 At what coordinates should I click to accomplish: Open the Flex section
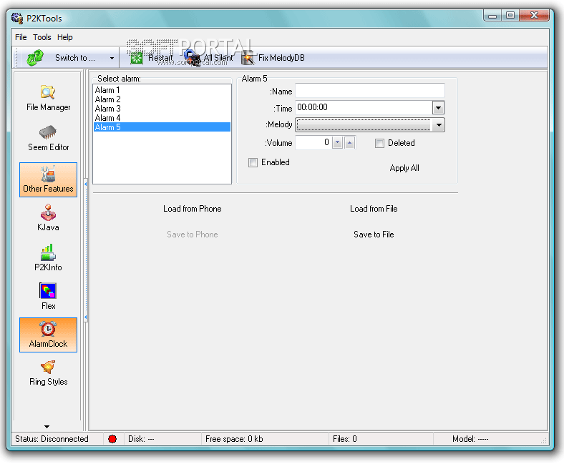[48, 296]
